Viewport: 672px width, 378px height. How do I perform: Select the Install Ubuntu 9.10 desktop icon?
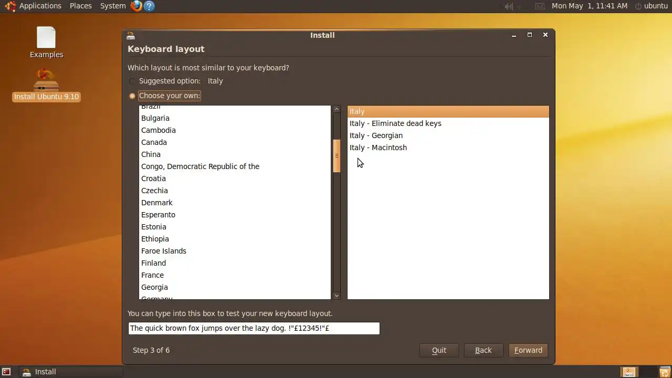pos(46,85)
